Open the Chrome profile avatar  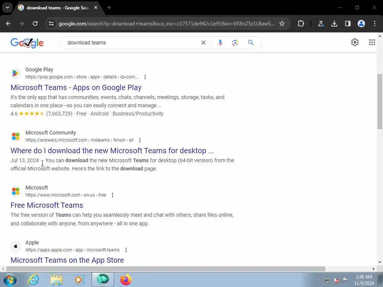(x=361, y=24)
